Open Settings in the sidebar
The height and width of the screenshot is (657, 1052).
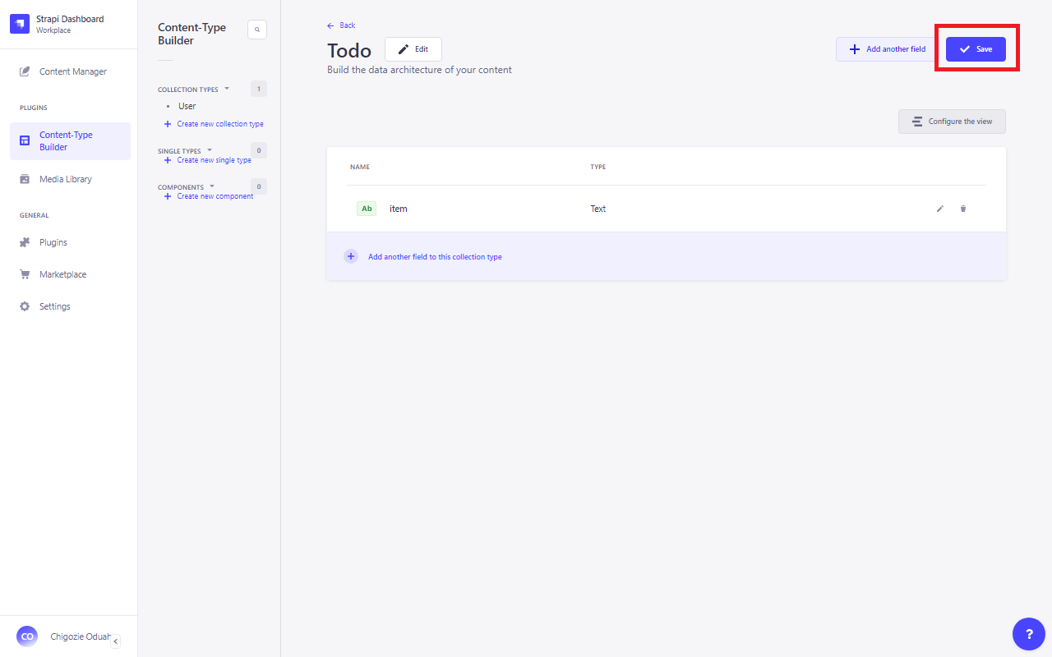pyautogui.click(x=54, y=306)
